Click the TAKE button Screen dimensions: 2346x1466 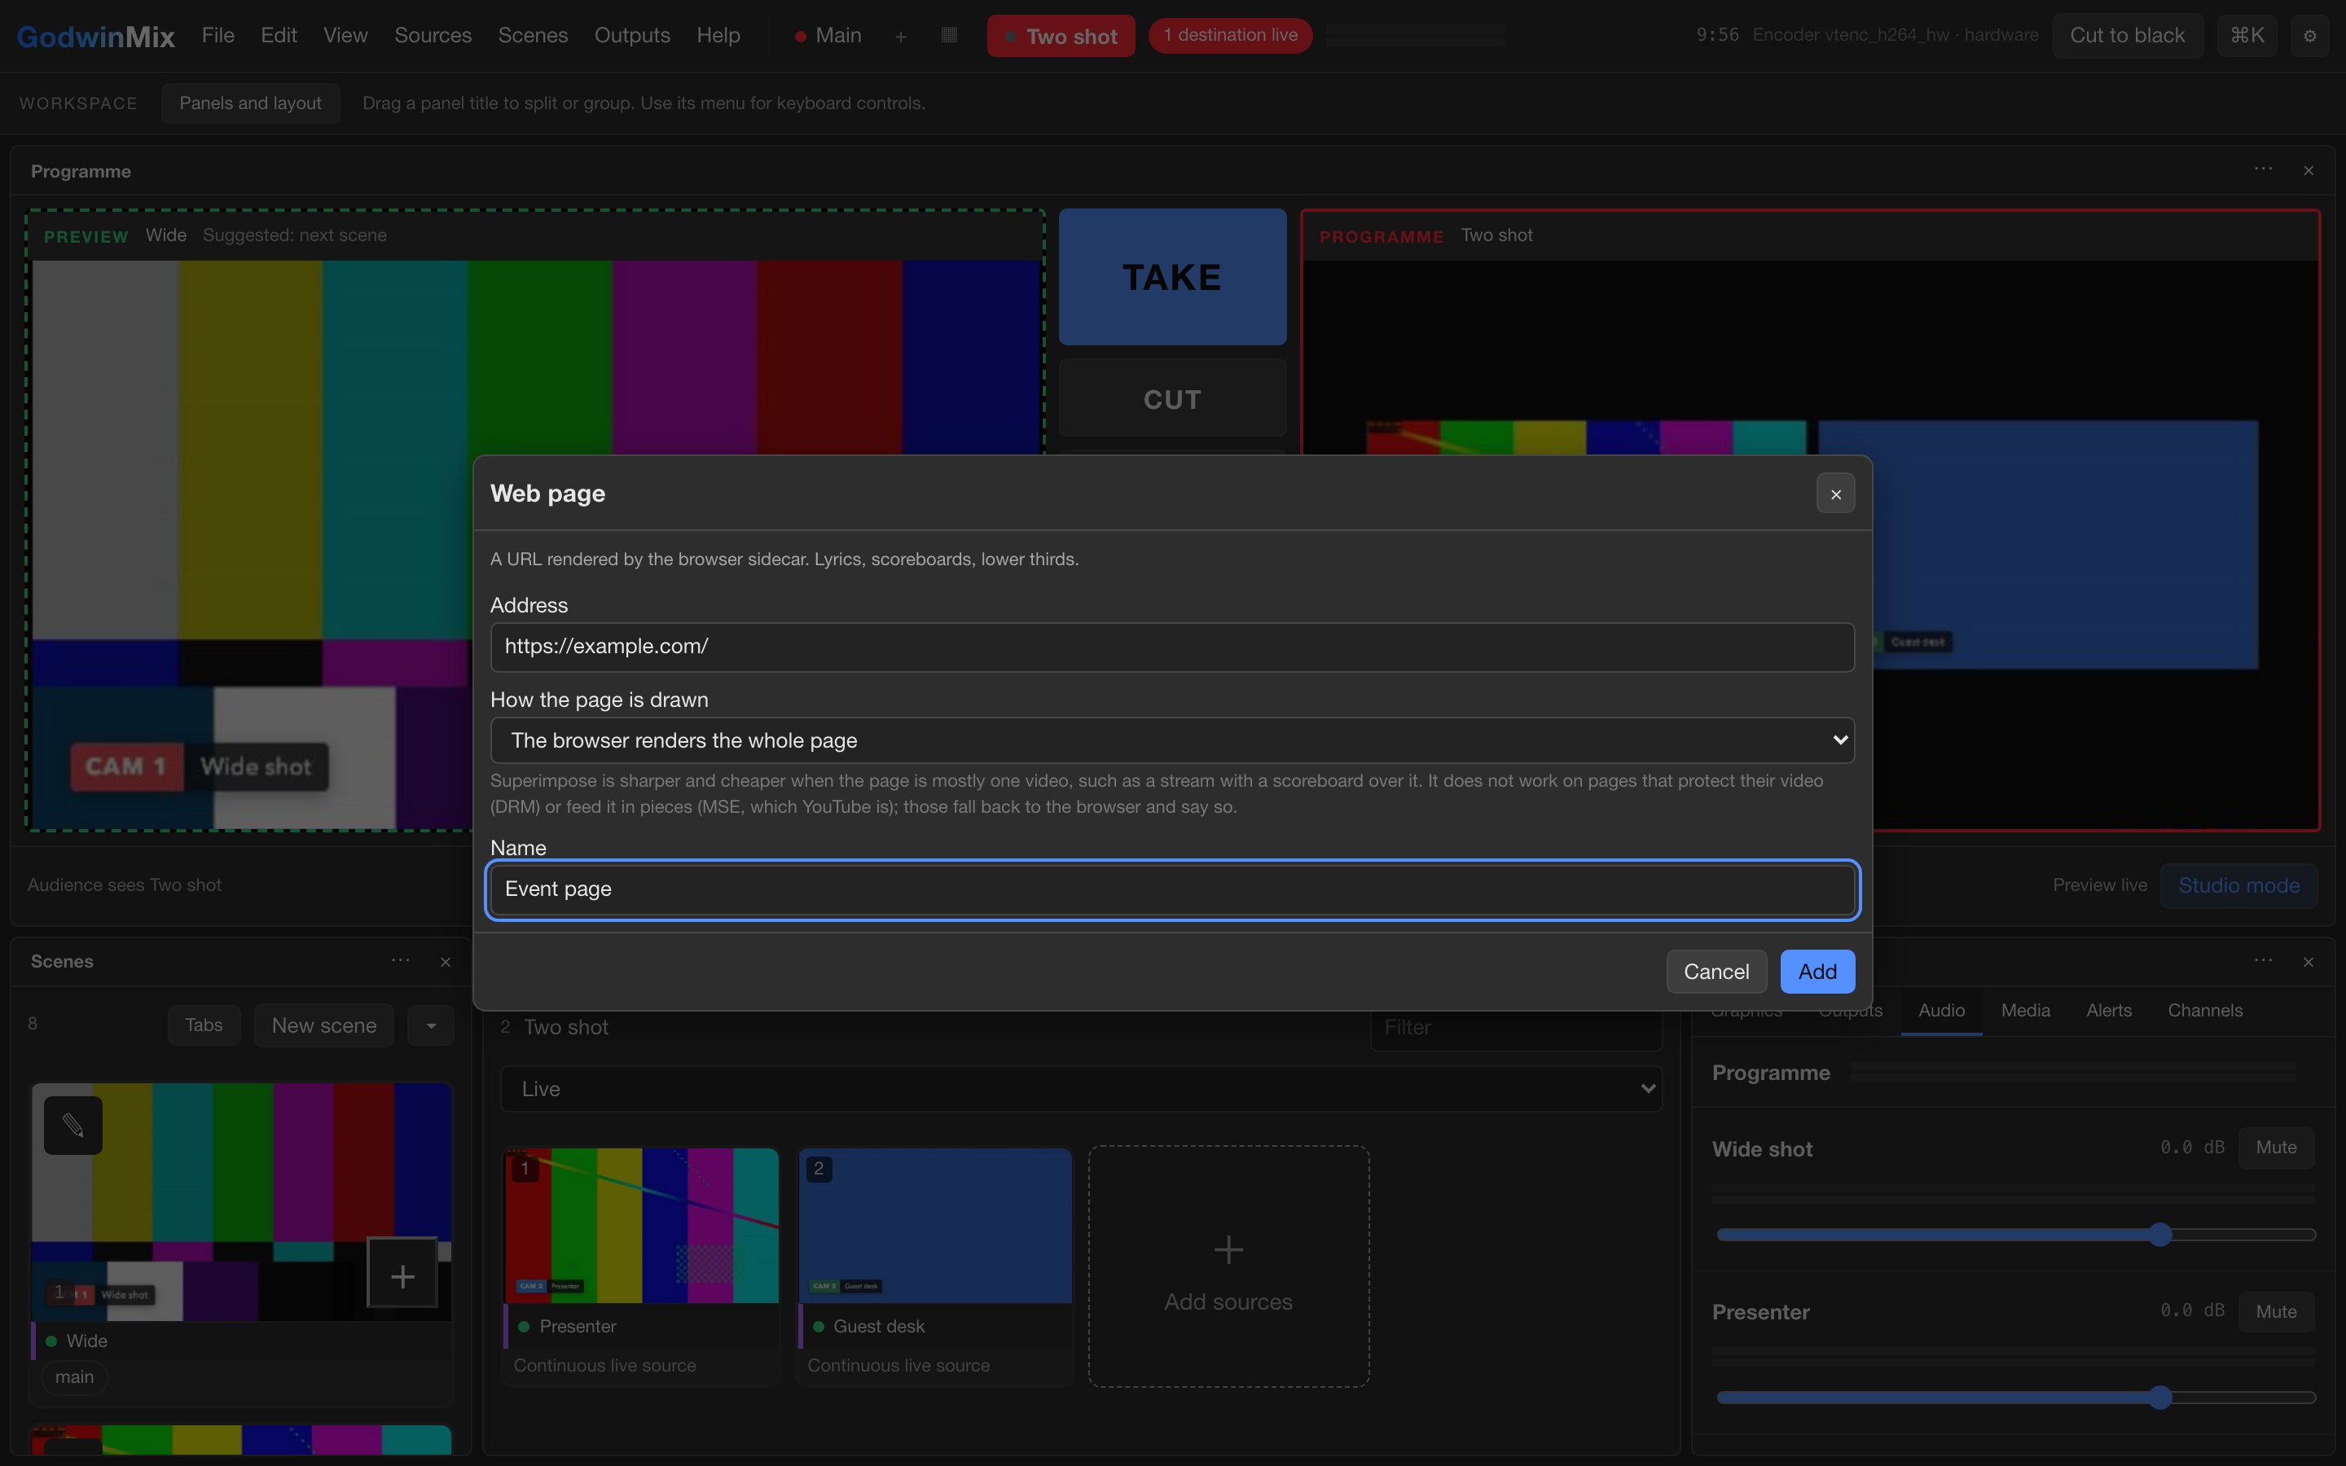(1172, 276)
